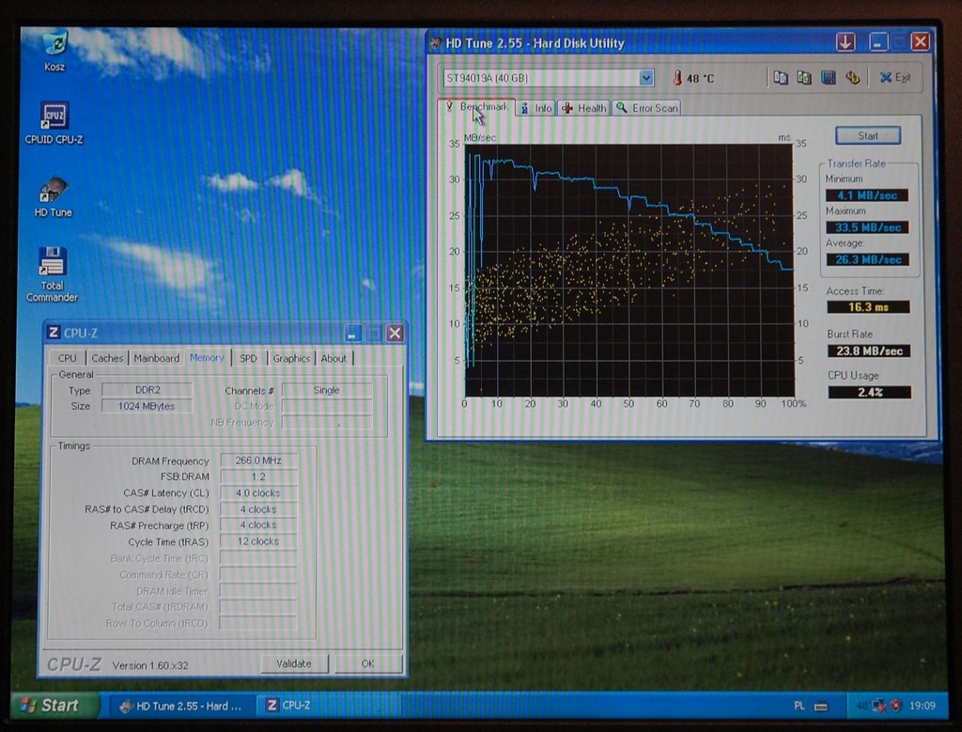Click the PL language indicator in taskbar

point(799,707)
